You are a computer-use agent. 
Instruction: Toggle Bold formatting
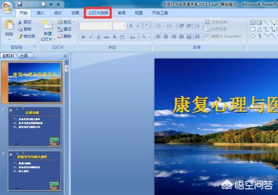click(83, 37)
